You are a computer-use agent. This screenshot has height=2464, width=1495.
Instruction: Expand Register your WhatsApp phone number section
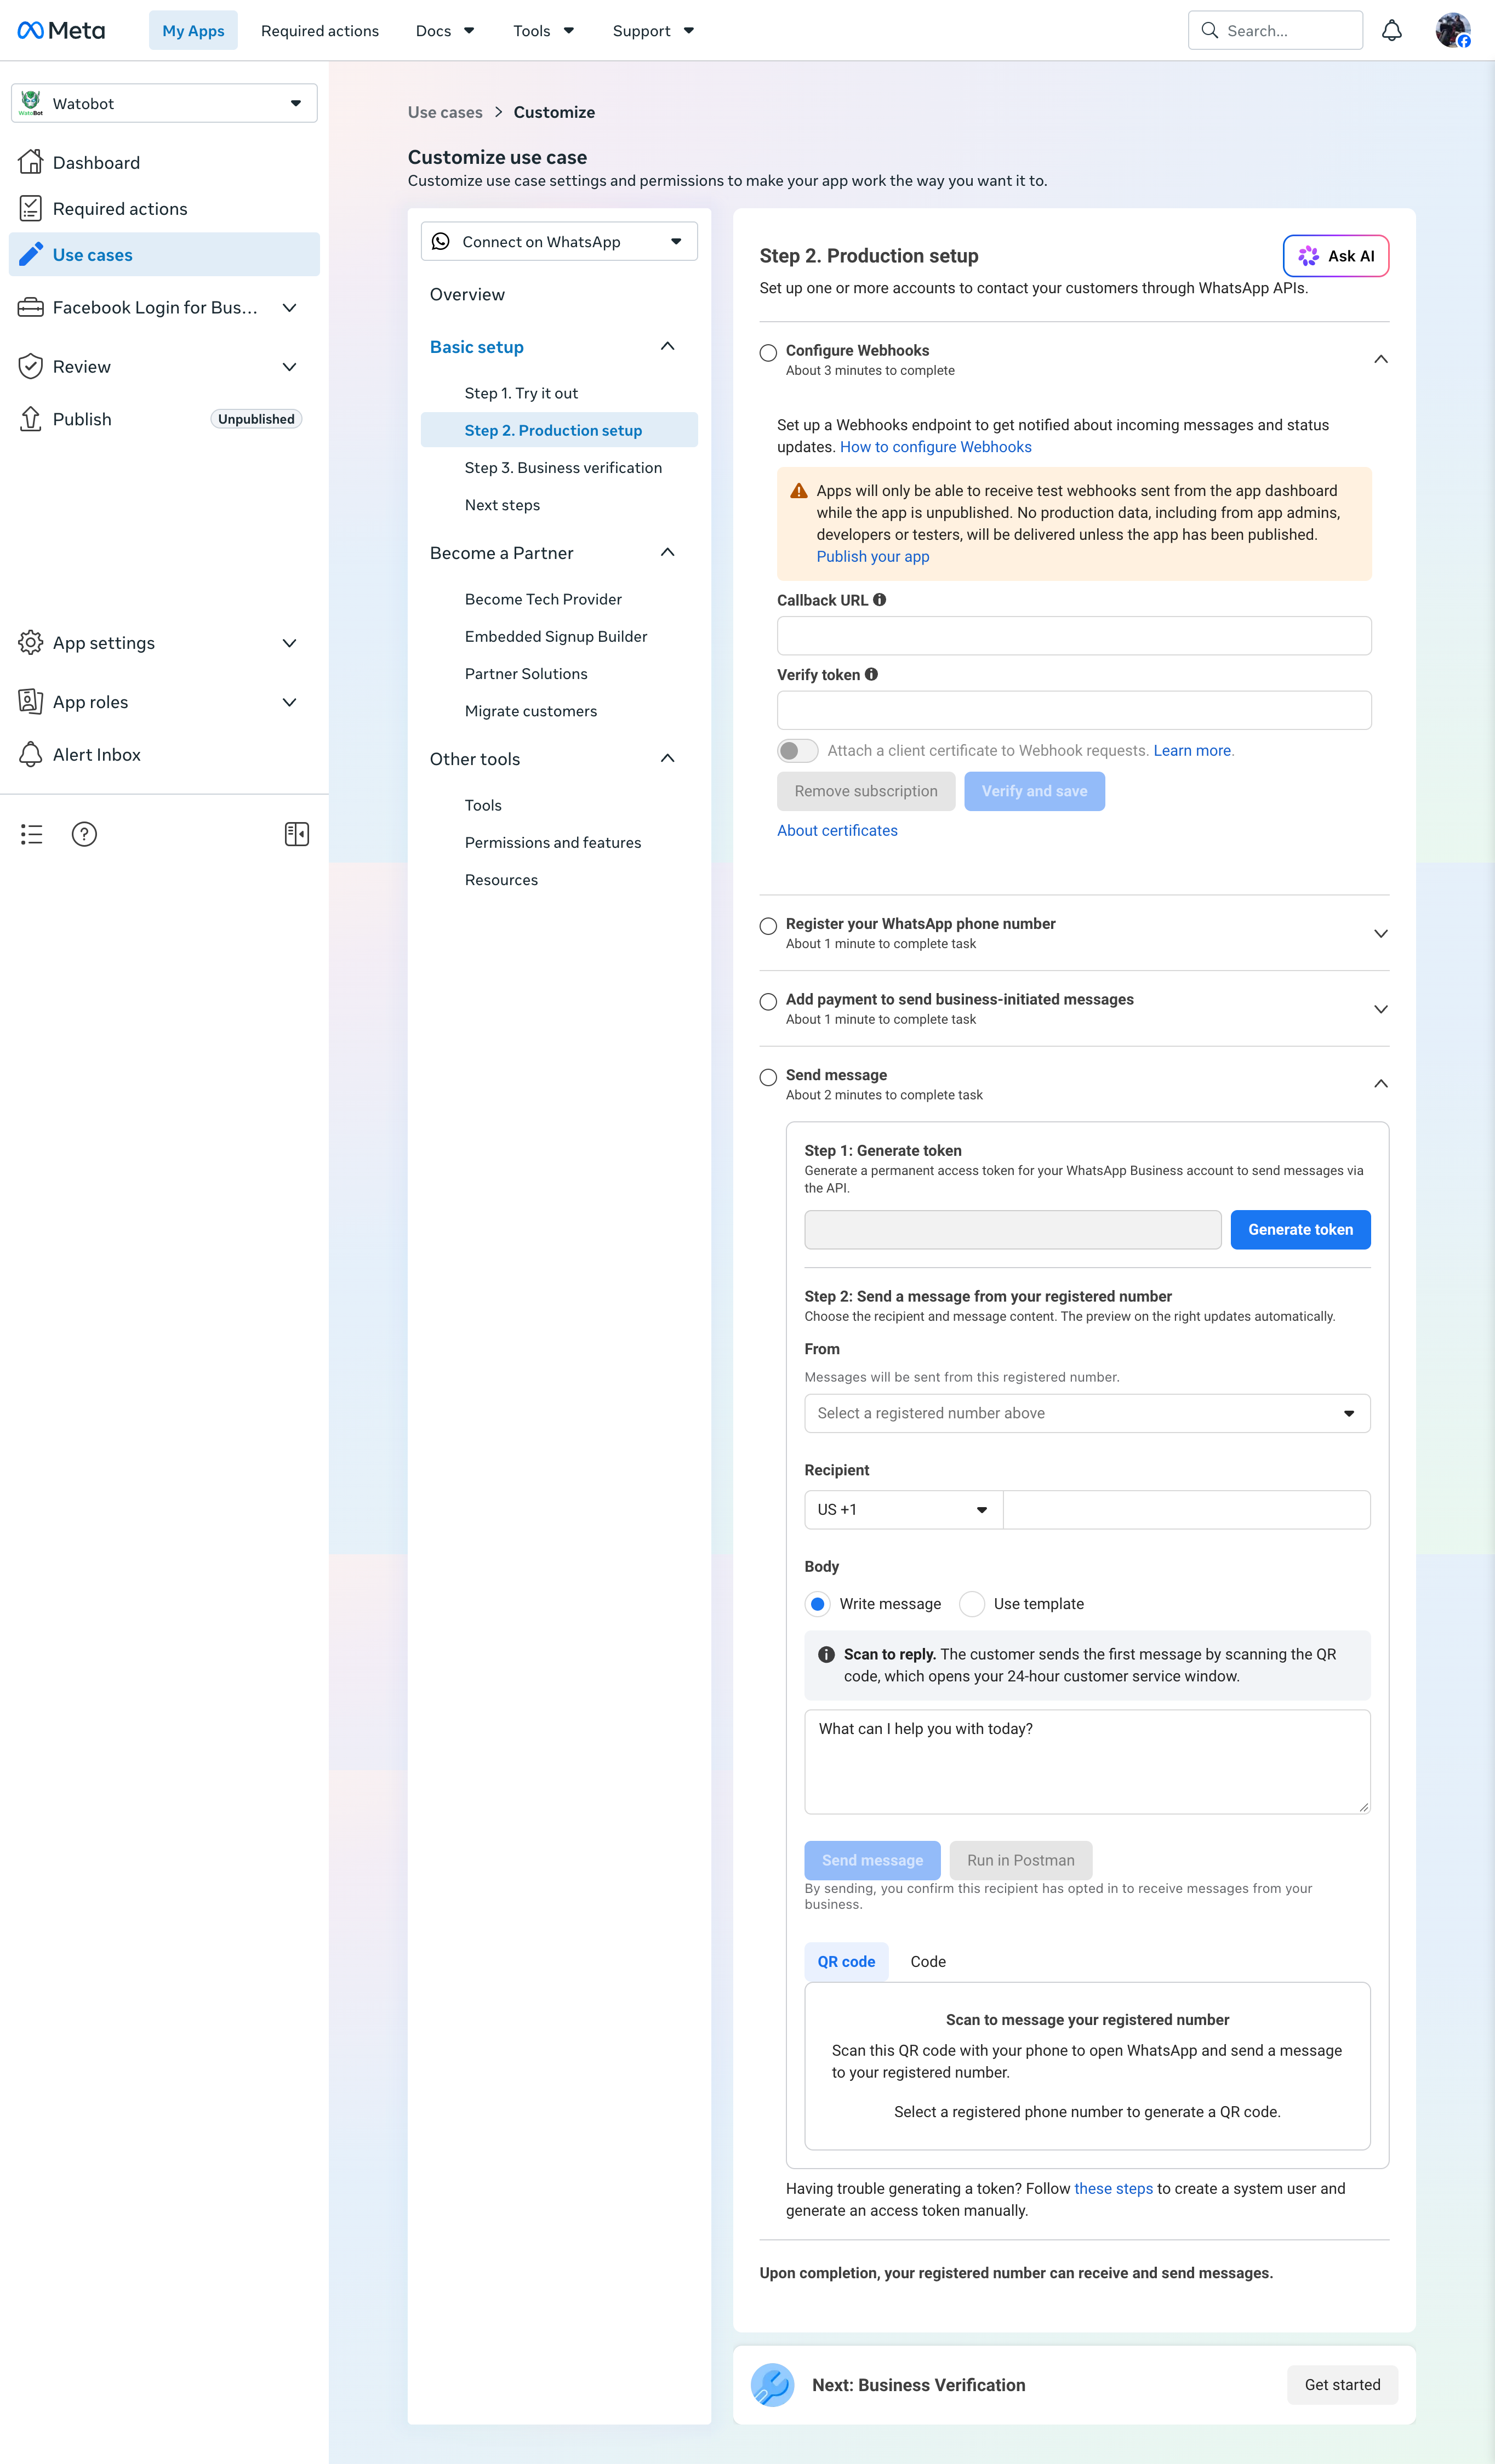coord(1381,933)
